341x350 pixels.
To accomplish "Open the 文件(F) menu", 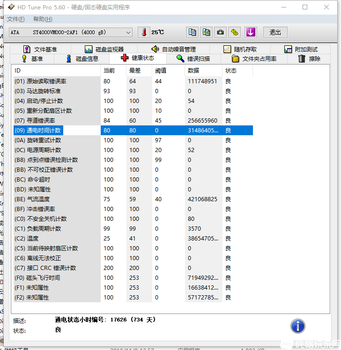I will coord(15,19).
